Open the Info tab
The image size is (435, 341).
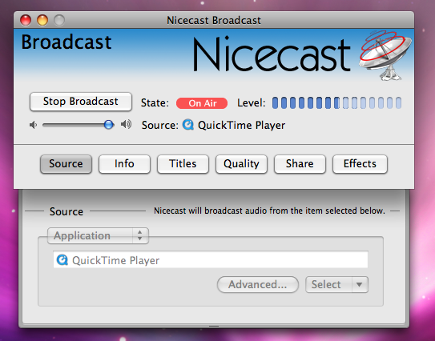[124, 164]
